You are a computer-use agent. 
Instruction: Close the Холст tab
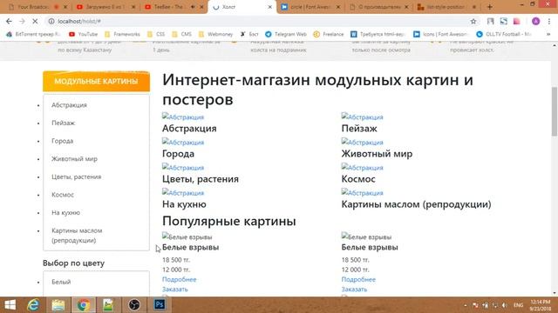[269, 7]
